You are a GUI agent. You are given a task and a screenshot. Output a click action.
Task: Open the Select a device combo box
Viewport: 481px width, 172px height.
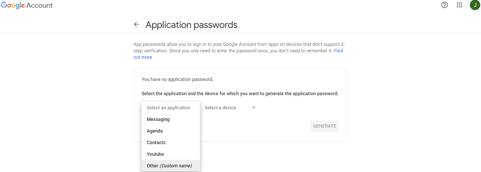pos(230,108)
